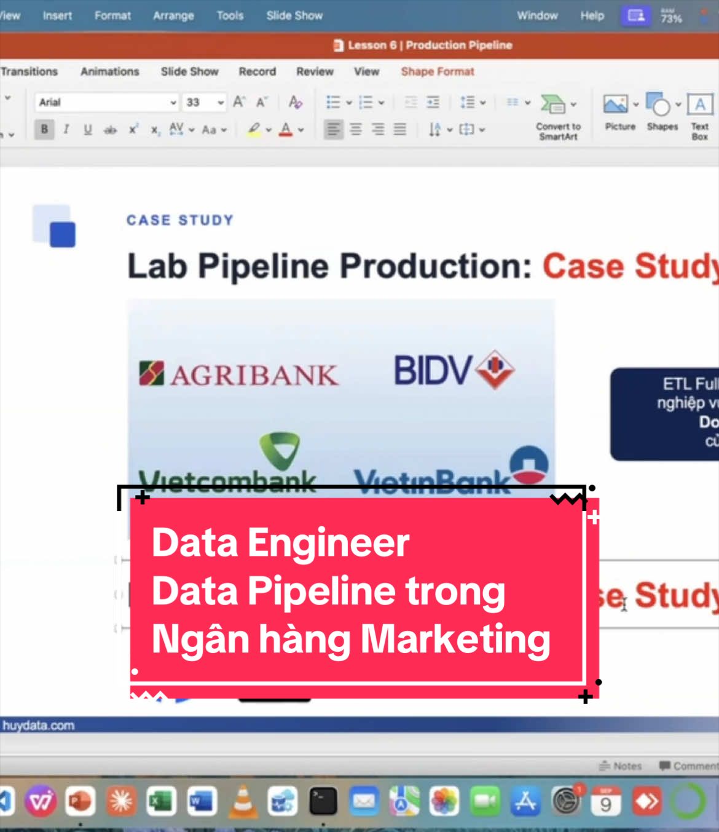Open App Store from the dock
The height and width of the screenshot is (832, 719).
(525, 801)
